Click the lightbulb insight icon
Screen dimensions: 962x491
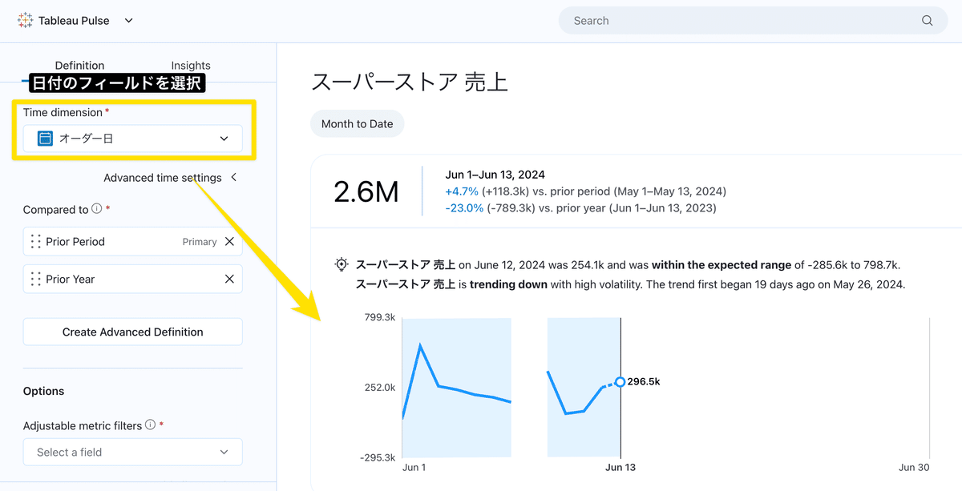[342, 265]
